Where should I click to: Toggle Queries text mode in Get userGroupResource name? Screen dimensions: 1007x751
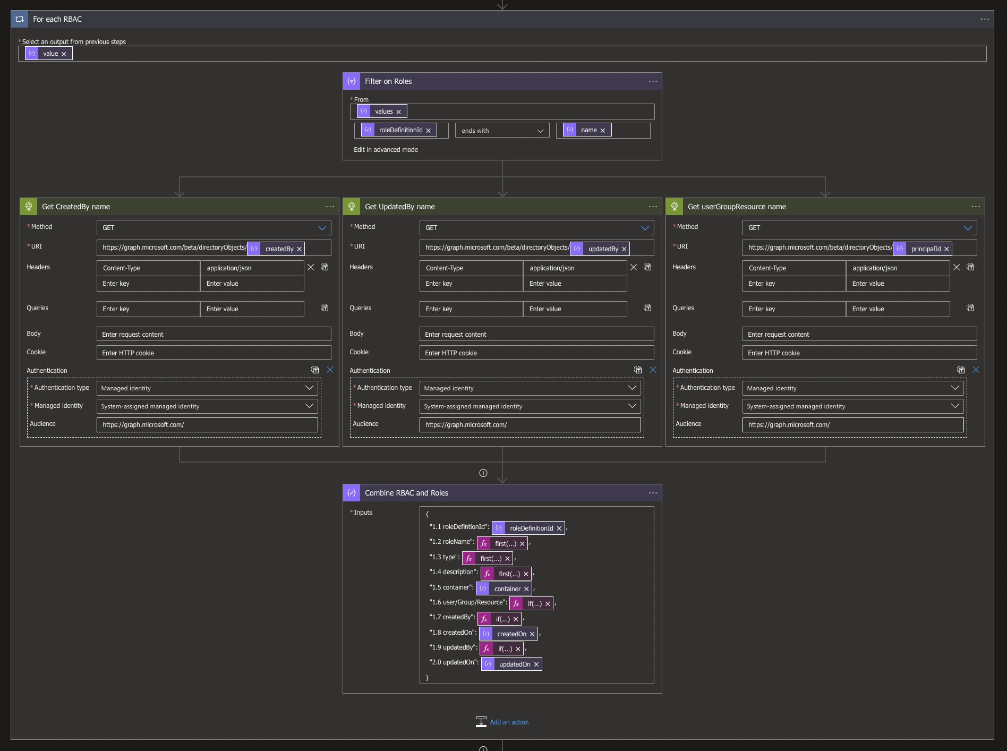[x=970, y=308]
